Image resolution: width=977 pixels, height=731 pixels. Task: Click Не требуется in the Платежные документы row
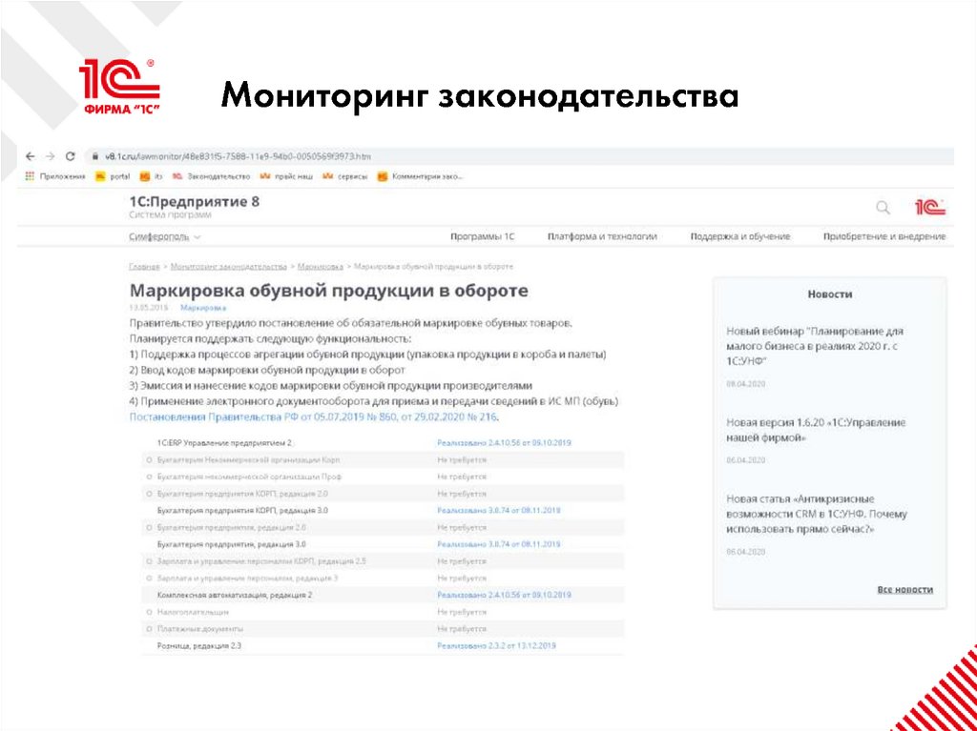pos(462,629)
